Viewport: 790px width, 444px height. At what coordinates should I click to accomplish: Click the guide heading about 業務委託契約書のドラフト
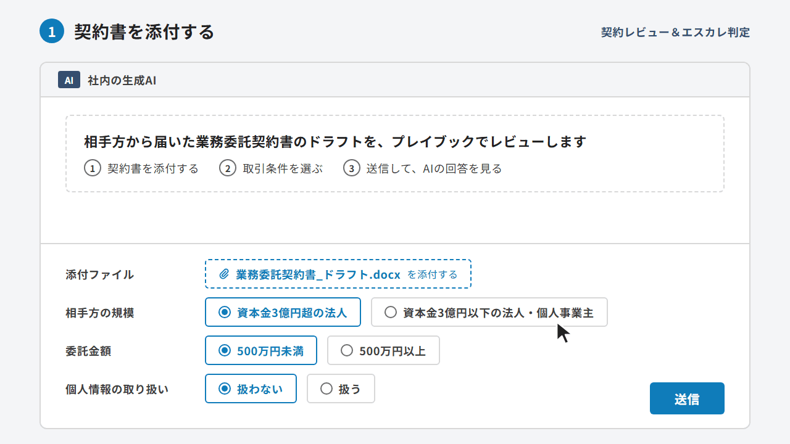tap(335, 142)
